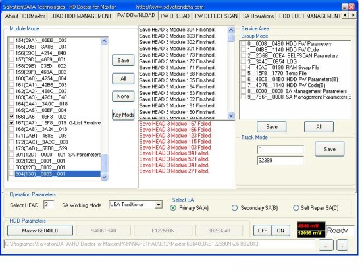Click the Key Mods button
362x272 pixels.
click(123, 115)
